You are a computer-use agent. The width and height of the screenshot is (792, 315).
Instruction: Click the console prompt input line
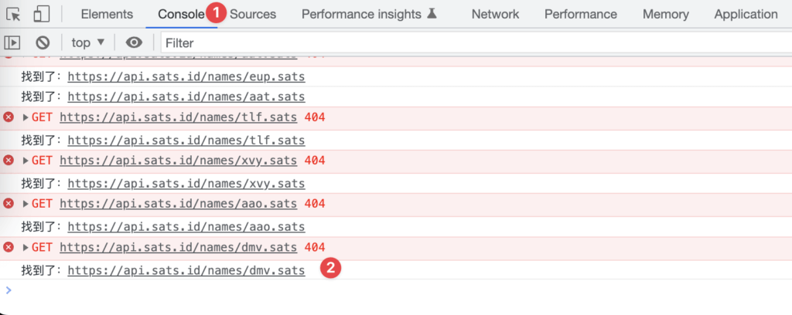click(399, 290)
